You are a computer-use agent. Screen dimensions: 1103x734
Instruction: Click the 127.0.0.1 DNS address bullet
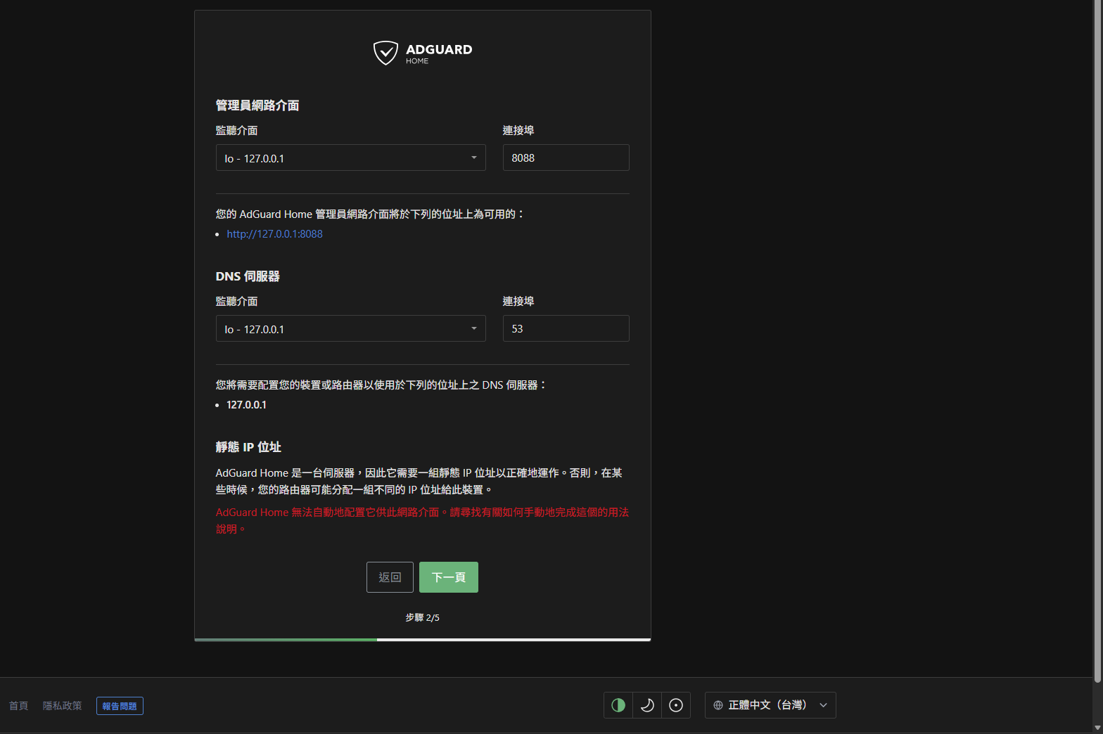point(246,405)
